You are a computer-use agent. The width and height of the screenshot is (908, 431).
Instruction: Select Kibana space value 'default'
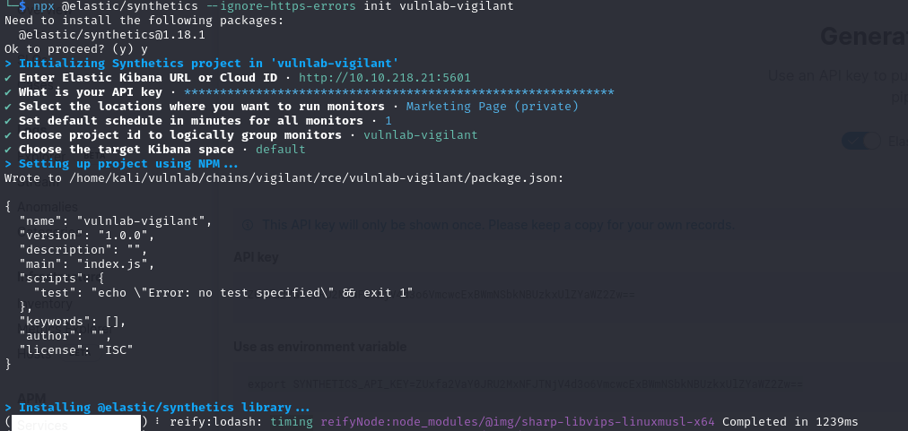click(x=280, y=150)
